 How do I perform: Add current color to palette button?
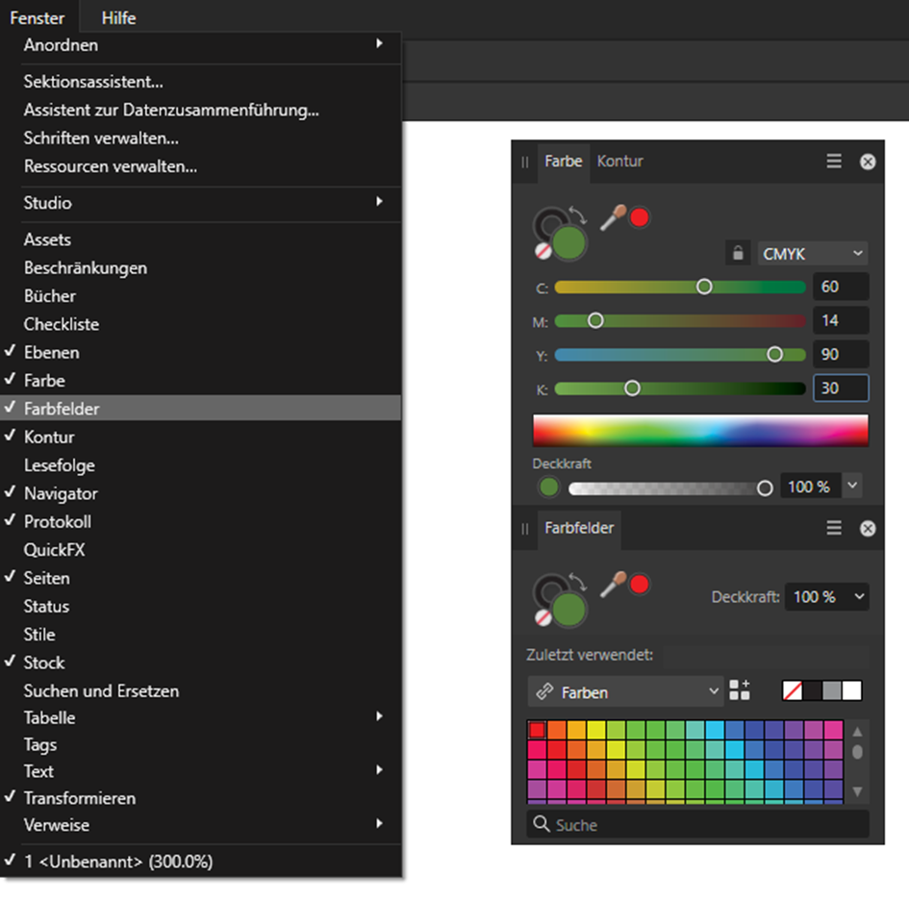click(x=739, y=690)
